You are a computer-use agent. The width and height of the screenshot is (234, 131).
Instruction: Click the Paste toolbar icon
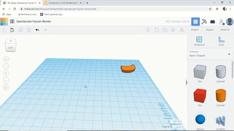pyautogui.click(x=12, y=30)
